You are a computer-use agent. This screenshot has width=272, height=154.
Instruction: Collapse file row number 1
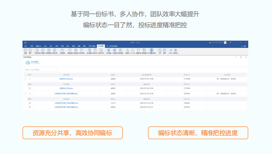[25, 79]
